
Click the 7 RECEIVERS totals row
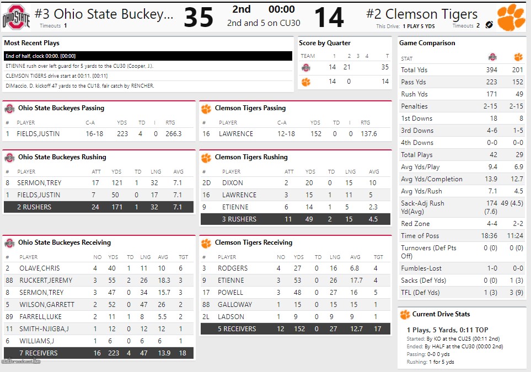pyautogui.click(x=98, y=353)
